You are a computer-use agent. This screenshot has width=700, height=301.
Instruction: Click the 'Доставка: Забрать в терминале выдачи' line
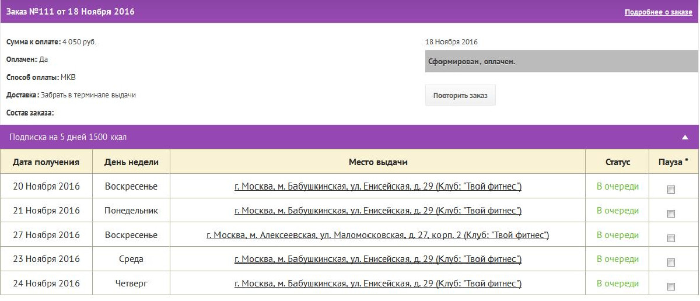click(71, 94)
